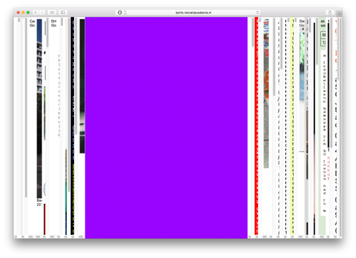The width and height of the screenshot is (356, 258).
Task: Click the pale yellow text column
Action: tap(292, 126)
